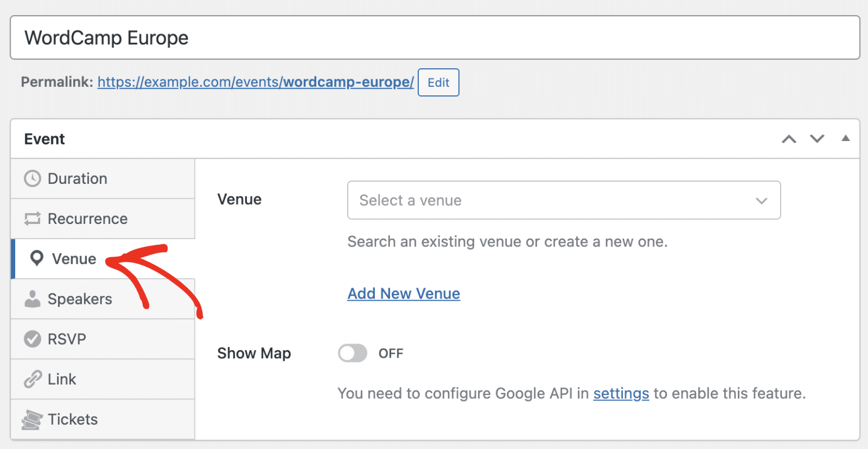
Task: Open the Link tab
Action: pos(103,379)
